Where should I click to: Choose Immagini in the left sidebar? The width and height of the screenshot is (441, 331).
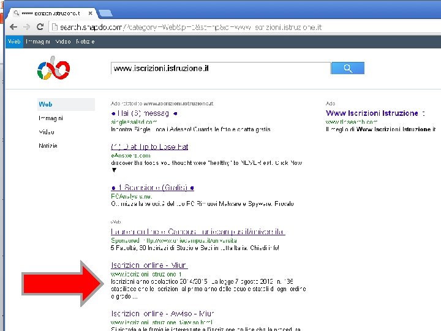click(x=51, y=118)
